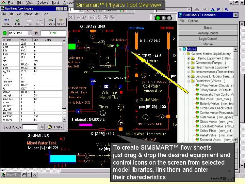Open View menu in Run-Time Data Access
The height and width of the screenshot is (184, 245).
coord(37,14)
